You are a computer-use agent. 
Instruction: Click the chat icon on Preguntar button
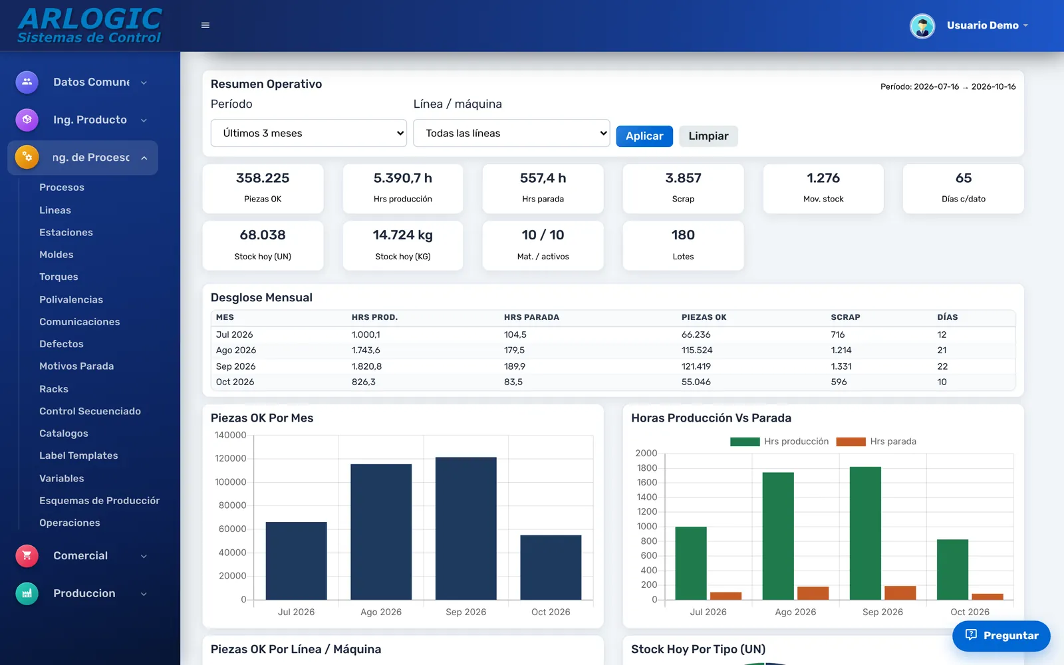pyautogui.click(x=971, y=635)
